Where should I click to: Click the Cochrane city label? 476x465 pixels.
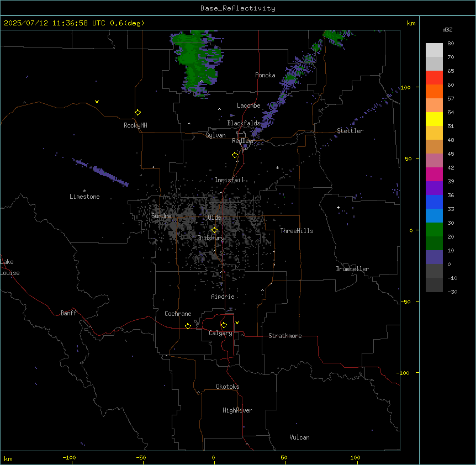coord(178,314)
